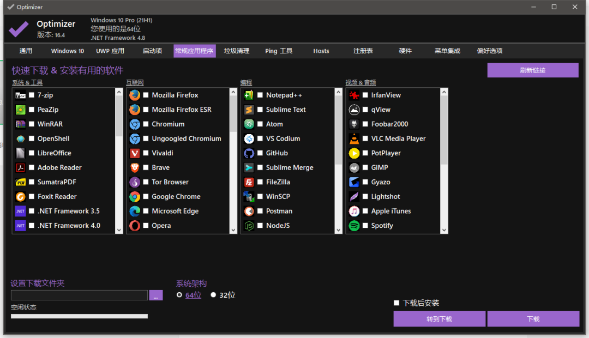Click the download progress bar

[x=79, y=316]
